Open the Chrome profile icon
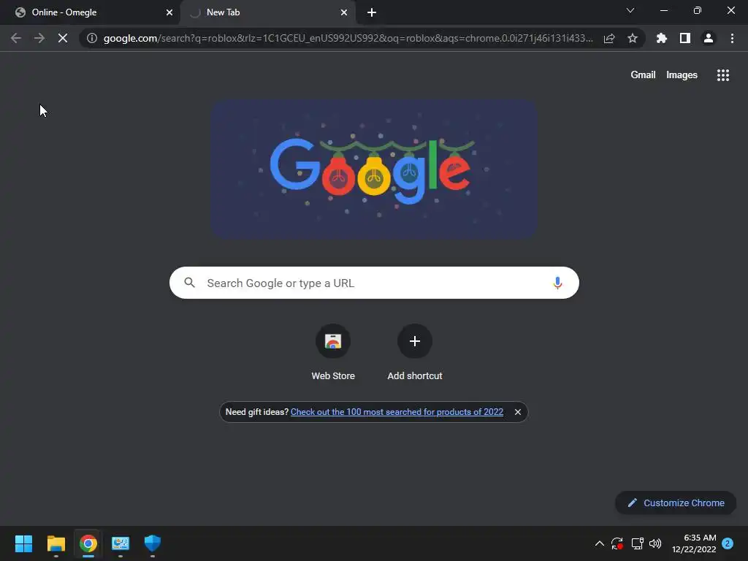The image size is (748, 561). tap(709, 38)
